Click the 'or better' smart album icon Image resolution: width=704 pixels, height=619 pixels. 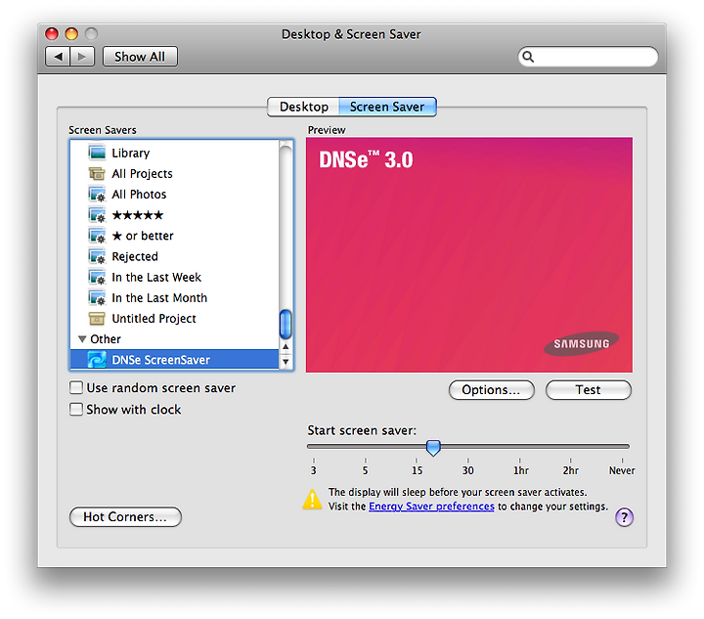[x=97, y=236]
